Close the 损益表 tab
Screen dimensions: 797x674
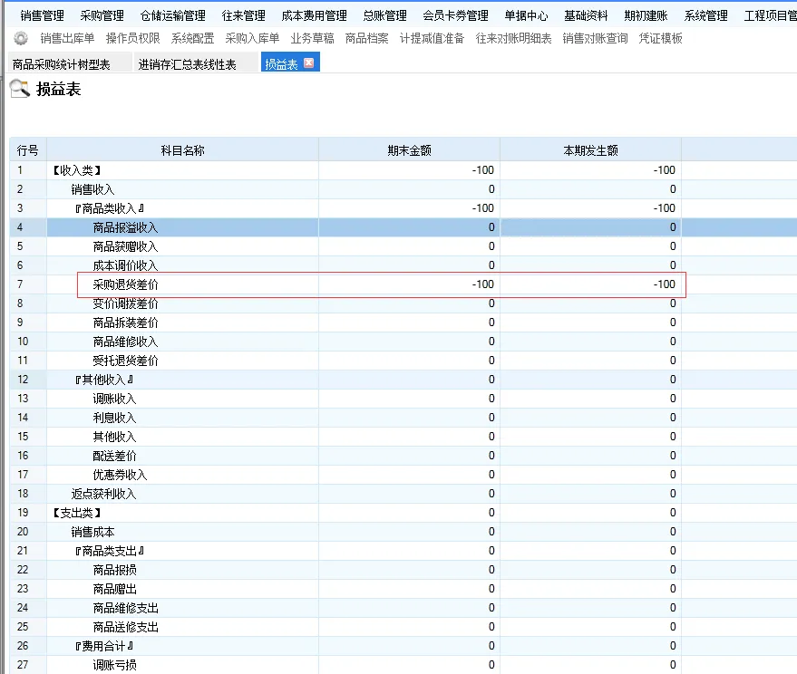pos(309,63)
